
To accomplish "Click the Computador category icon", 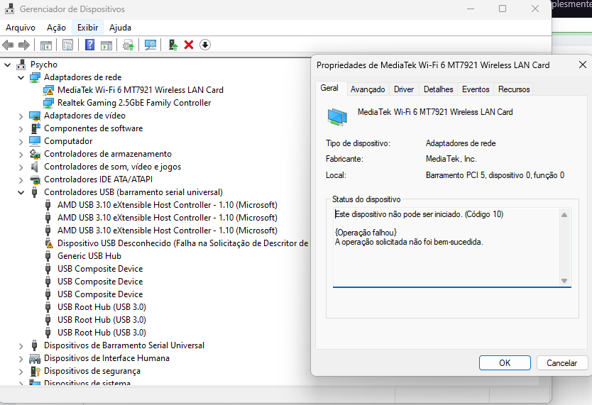I will click(x=35, y=141).
